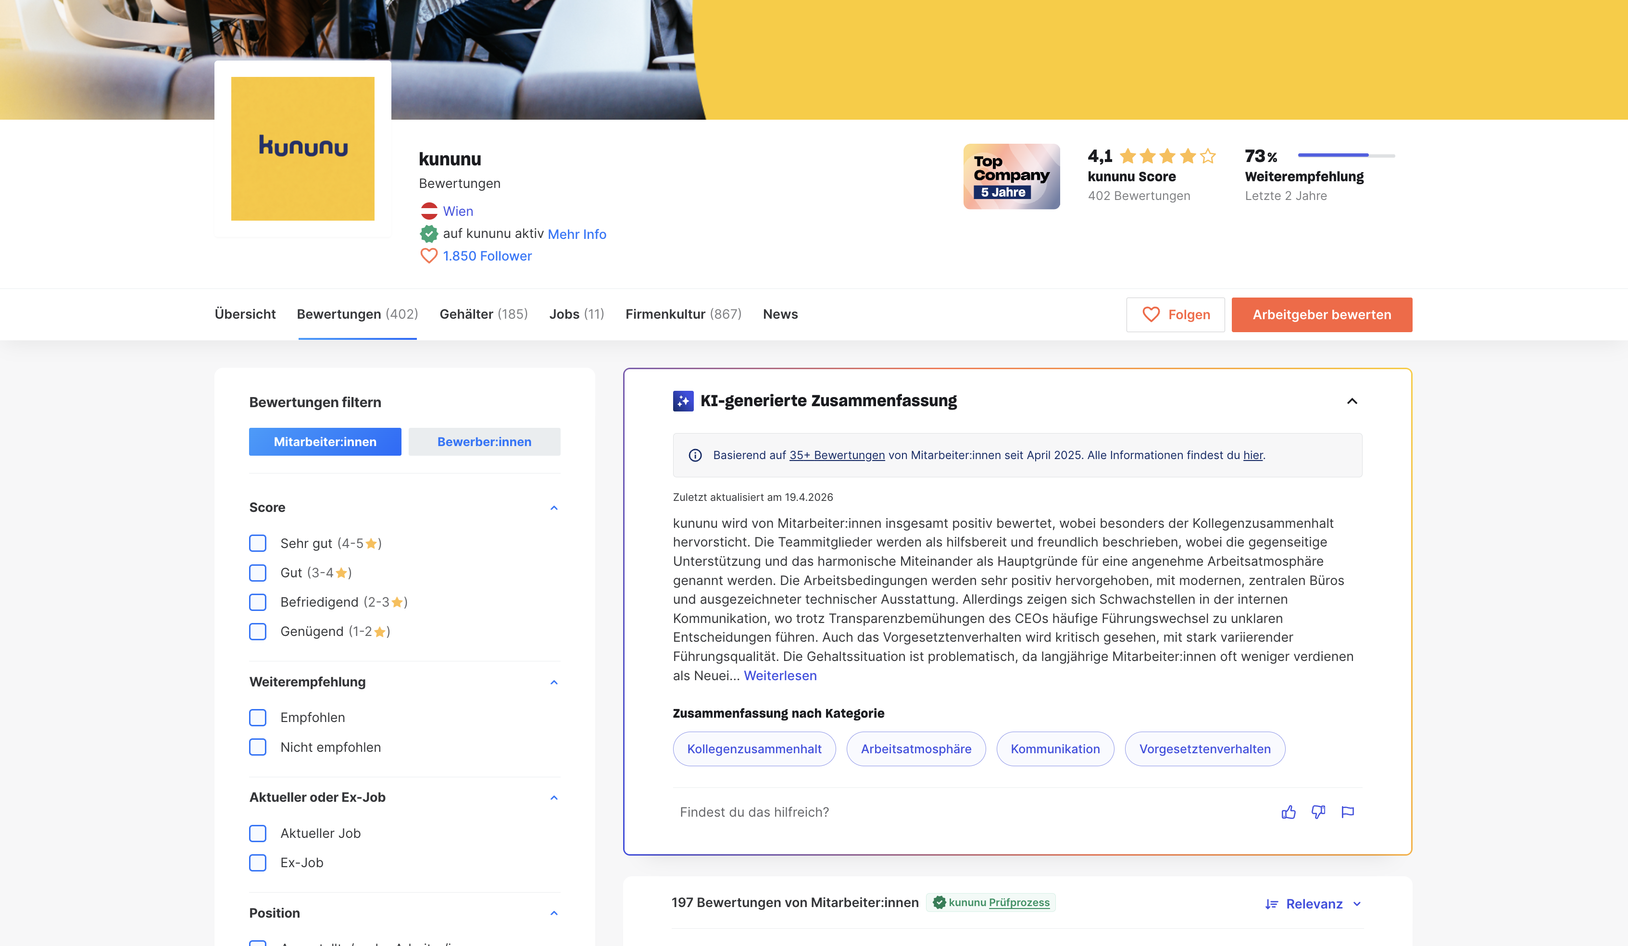Click the '197 Bewertungen von Mitarbeiter:innen' heading
This screenshot has width=1628, height=946.
pos(795,903)
